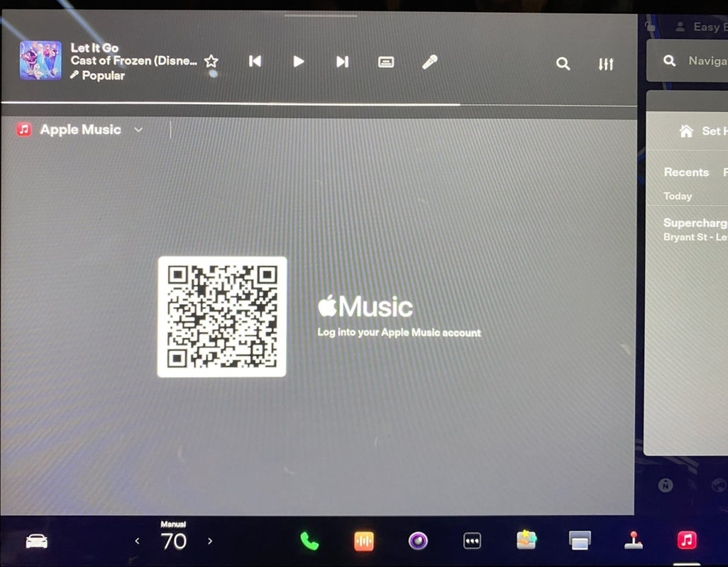
Task: Decrease temperature with left arrow
Action: click(x=137, y=541)
